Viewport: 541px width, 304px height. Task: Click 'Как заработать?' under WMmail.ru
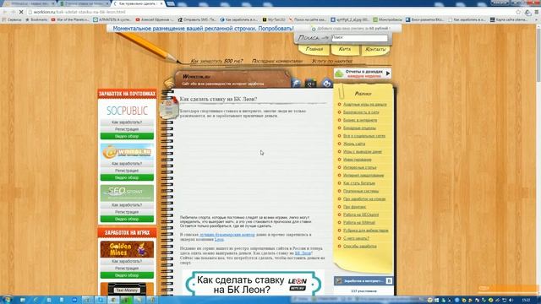pos(127,164)
